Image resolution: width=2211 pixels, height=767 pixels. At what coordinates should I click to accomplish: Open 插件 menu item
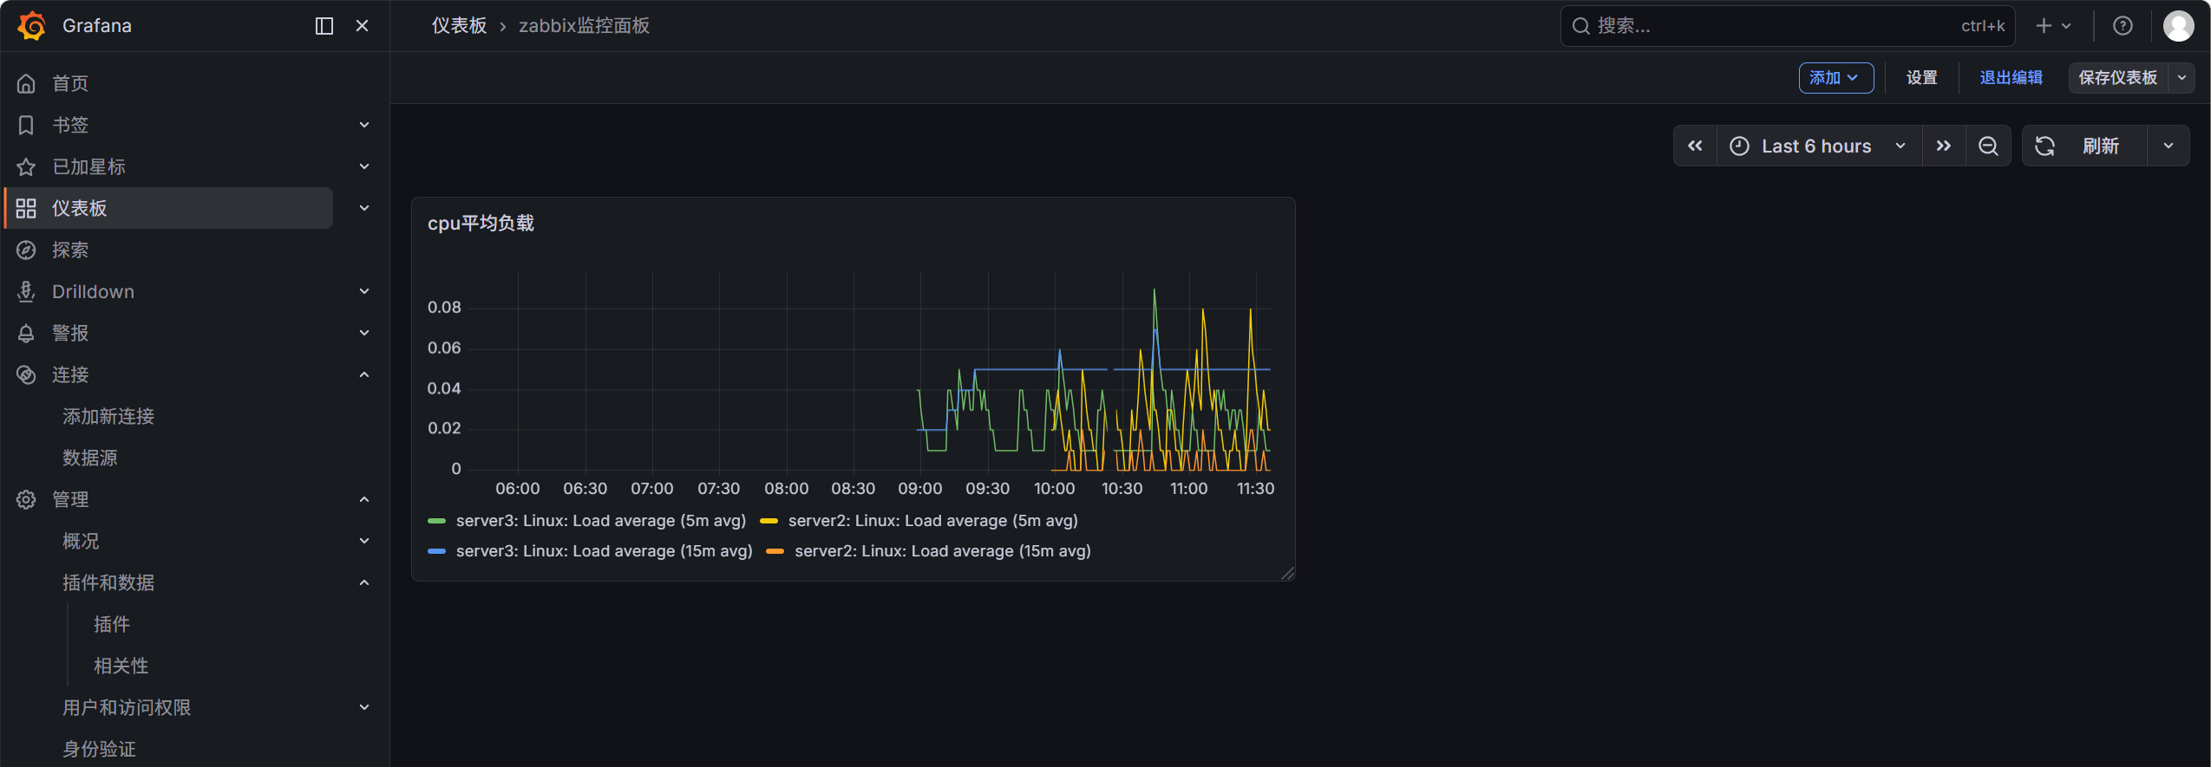tap(112, 624)
